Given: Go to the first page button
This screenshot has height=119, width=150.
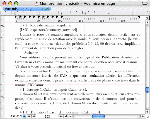Looking at the screenshot, I should pyautogui.click(x=29, y=116).
